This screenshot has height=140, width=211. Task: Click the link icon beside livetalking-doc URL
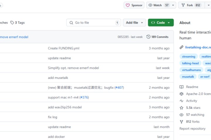(x=181, y=47)
